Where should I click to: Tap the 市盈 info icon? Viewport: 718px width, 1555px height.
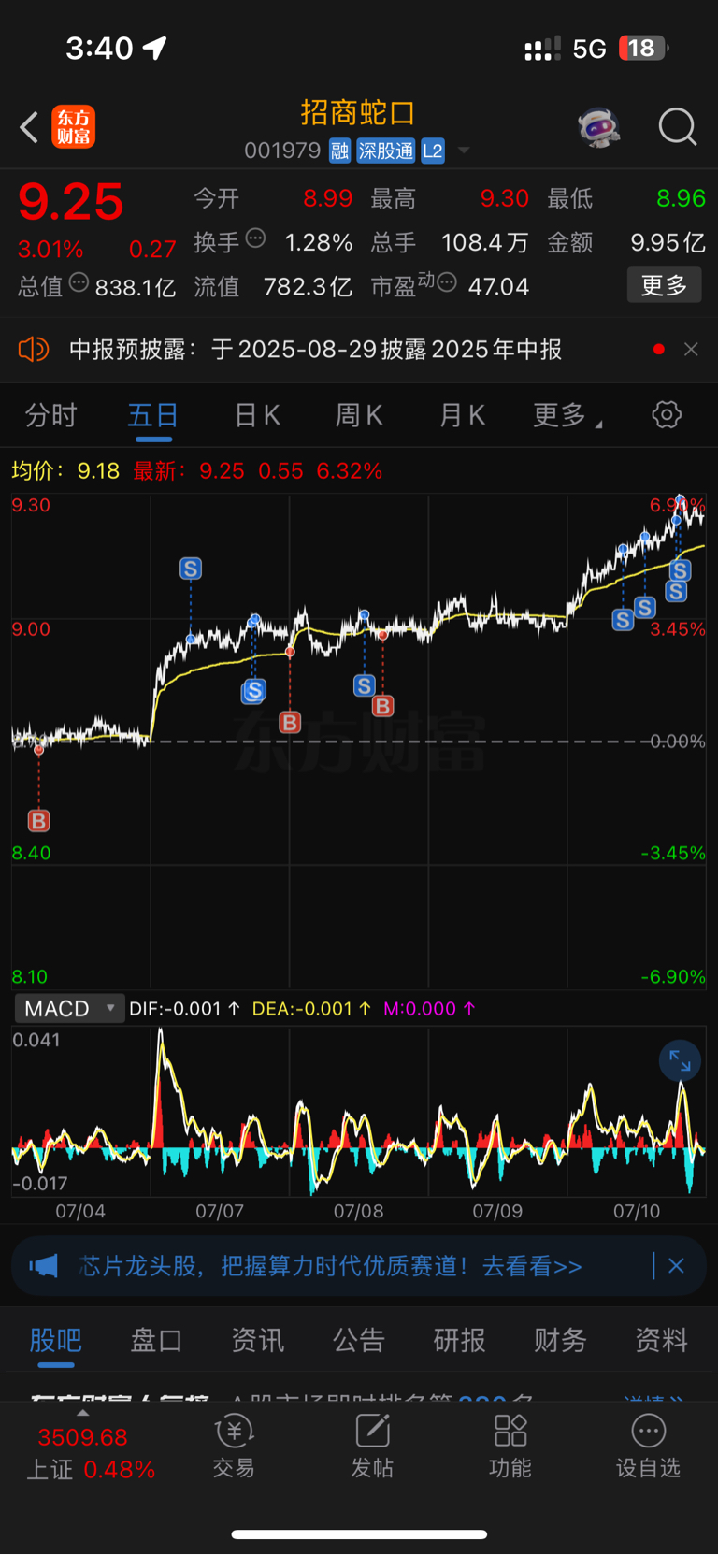[447, 281]
